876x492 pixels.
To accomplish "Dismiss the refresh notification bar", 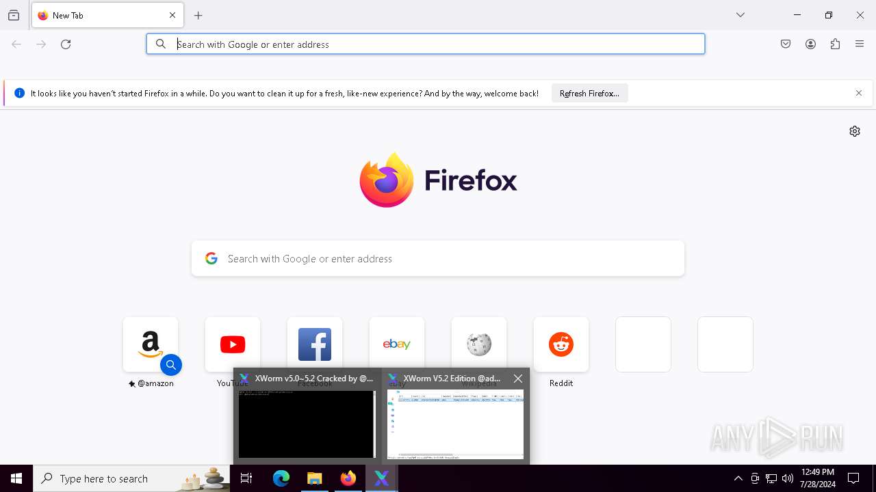I will 859,94.
